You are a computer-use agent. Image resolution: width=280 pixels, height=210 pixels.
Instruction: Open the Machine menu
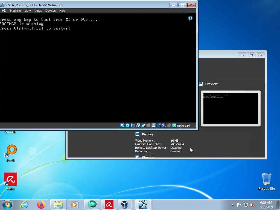click(15, 11)
